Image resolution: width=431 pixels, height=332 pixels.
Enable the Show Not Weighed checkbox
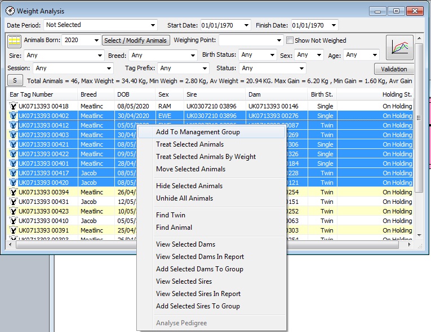point(290,40)
